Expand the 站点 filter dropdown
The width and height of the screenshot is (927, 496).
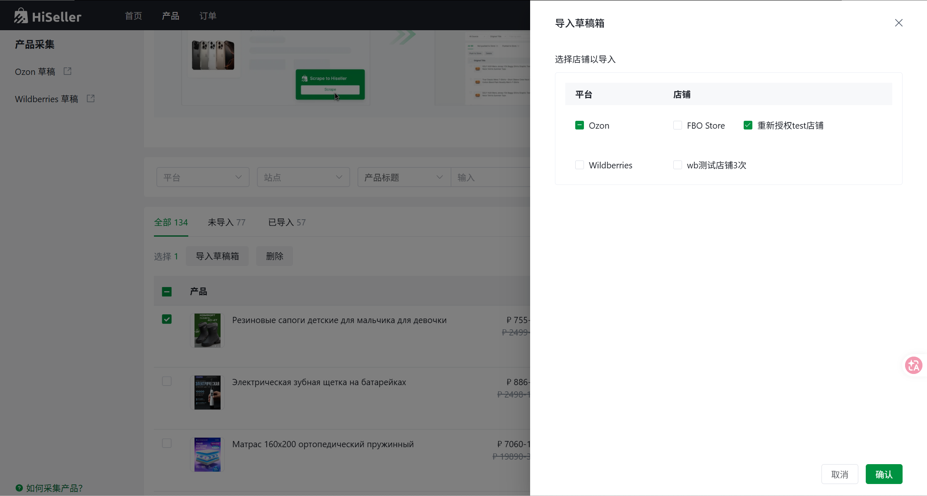point(303,177)
